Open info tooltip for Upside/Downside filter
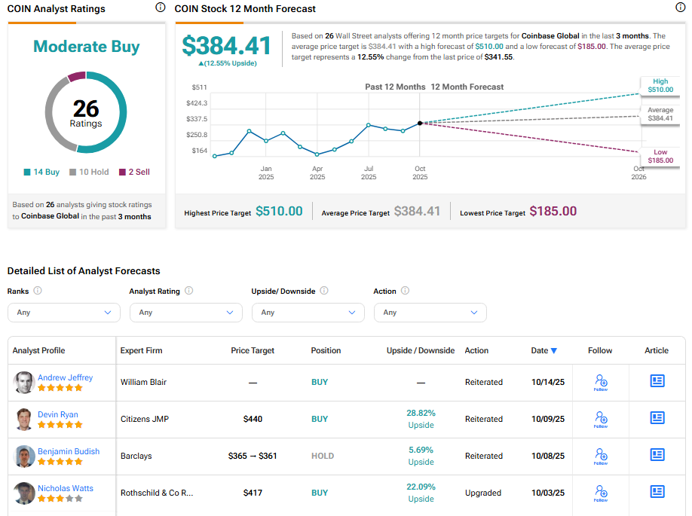The height and width of the screenshot is (516, 692). (324, 291)
